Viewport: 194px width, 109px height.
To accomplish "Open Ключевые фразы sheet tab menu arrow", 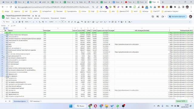I will [27, 101].
